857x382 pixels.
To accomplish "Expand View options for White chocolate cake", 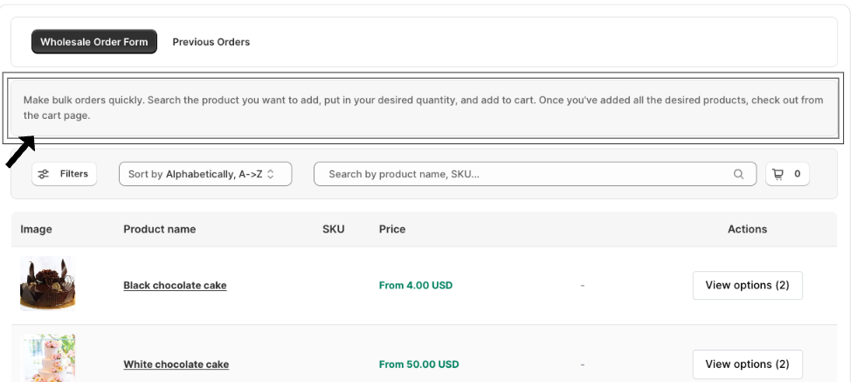I will pos(747,364).
